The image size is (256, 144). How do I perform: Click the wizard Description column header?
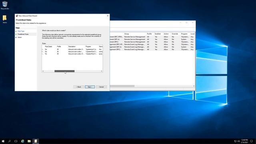coord(72,46)
